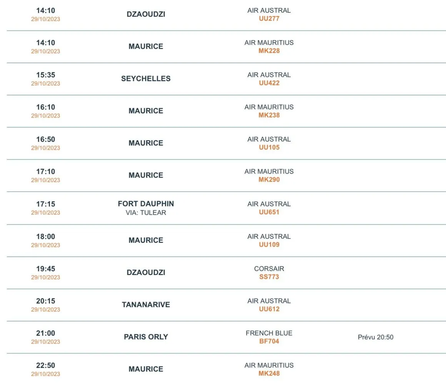
Task: Select the FORT DAUPHIN destination
Action: tap(146, 204)
